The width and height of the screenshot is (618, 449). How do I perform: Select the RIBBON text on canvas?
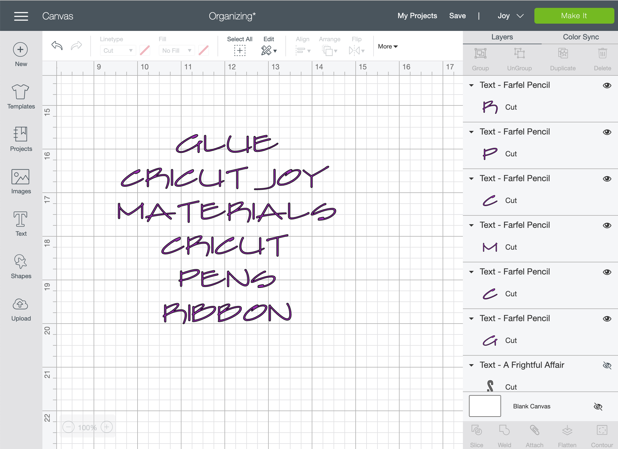click(x=227, y=313)
